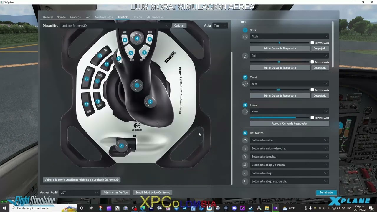This screenshot has width=377, height=212.
Task: Expand the Botón seta derecha. dropdown
Action: 289,157
